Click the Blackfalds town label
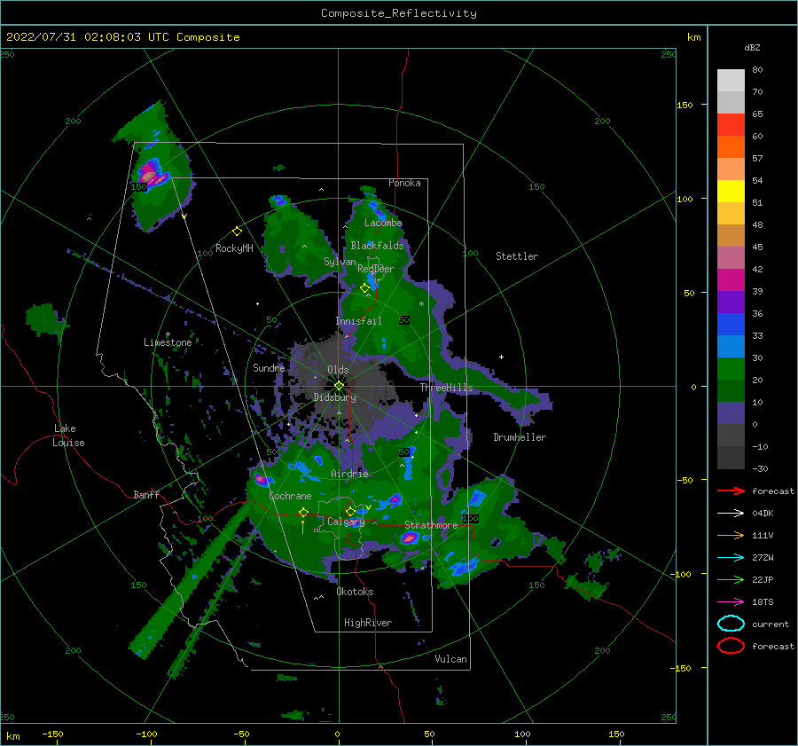Image resolution: width=798 pixels, height=746 pixels. point(377,246)
